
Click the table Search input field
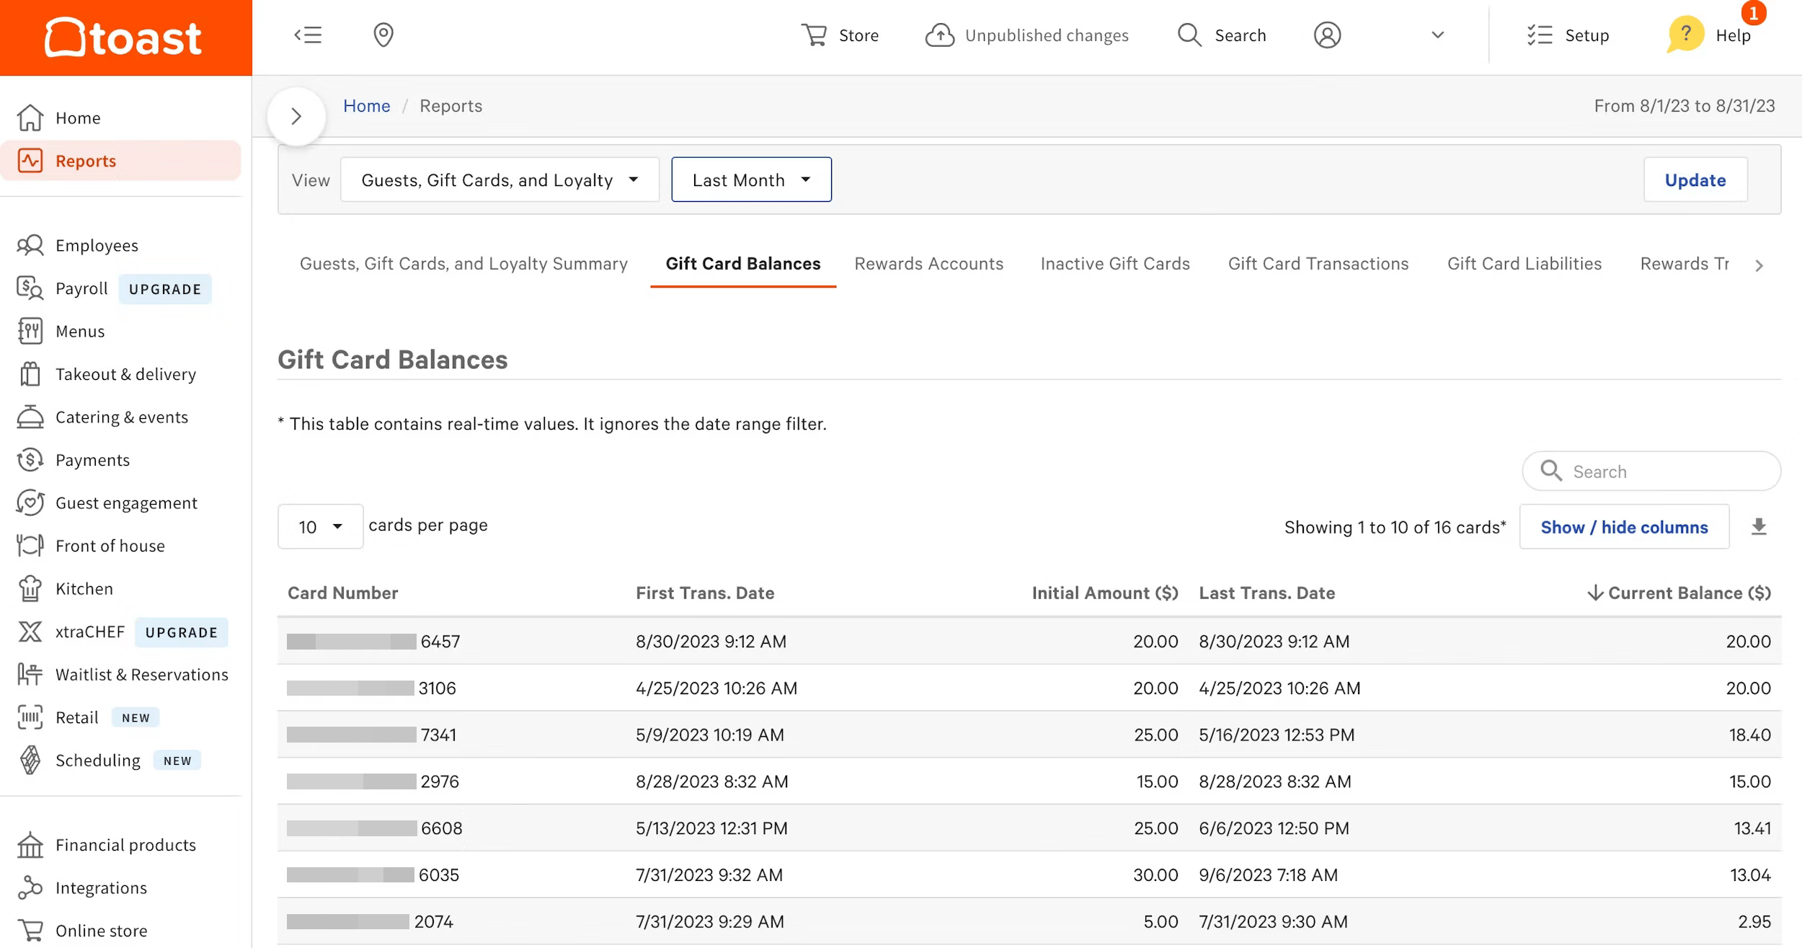tap(1651, 471)
